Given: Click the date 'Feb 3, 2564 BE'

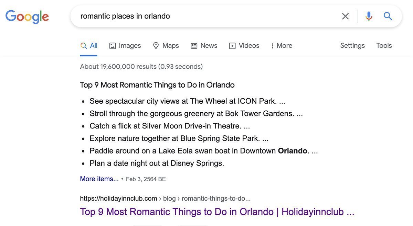Looking at the screenshot, I should coord(146,179).
